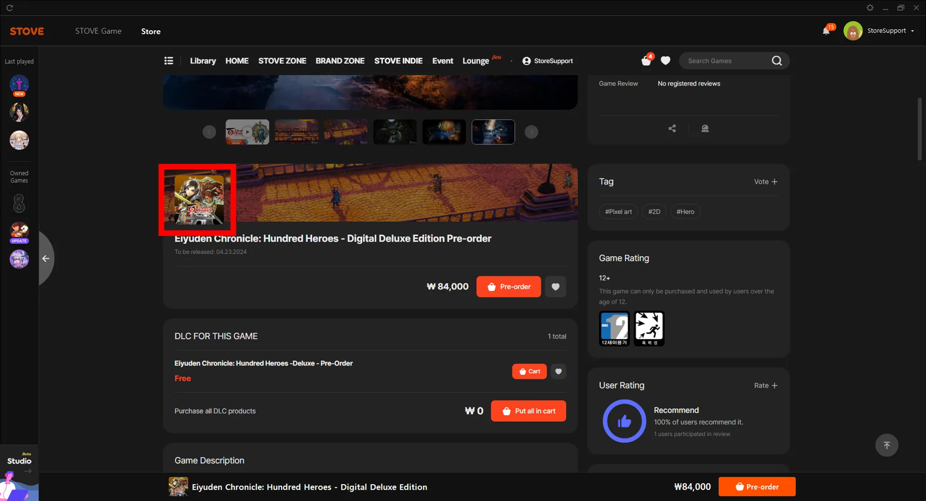The image size is (926, 501).
Task: Click the Put all in cart button
Action: (528, 411)
